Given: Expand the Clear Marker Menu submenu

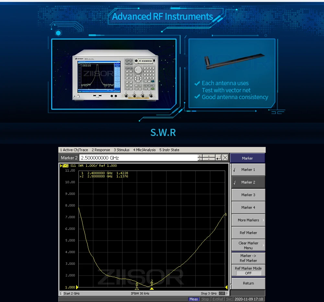Looking at the screenshot, I should pyautogui.click(x=248, y=245).
